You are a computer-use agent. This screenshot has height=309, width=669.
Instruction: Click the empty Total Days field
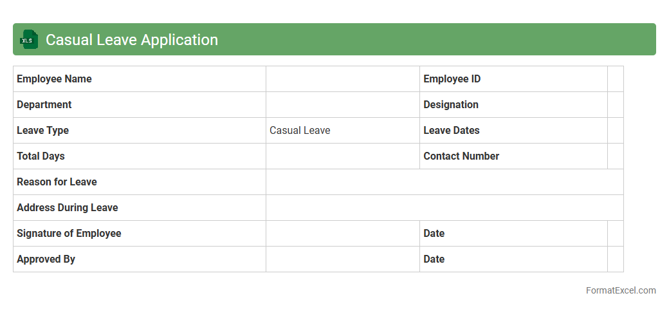pos(342,156)
